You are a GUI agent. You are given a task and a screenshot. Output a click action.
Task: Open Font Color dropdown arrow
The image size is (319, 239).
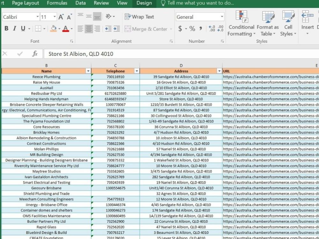point(71,29)
